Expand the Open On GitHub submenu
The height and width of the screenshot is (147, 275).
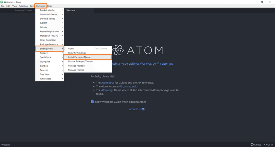coord(50,40)
